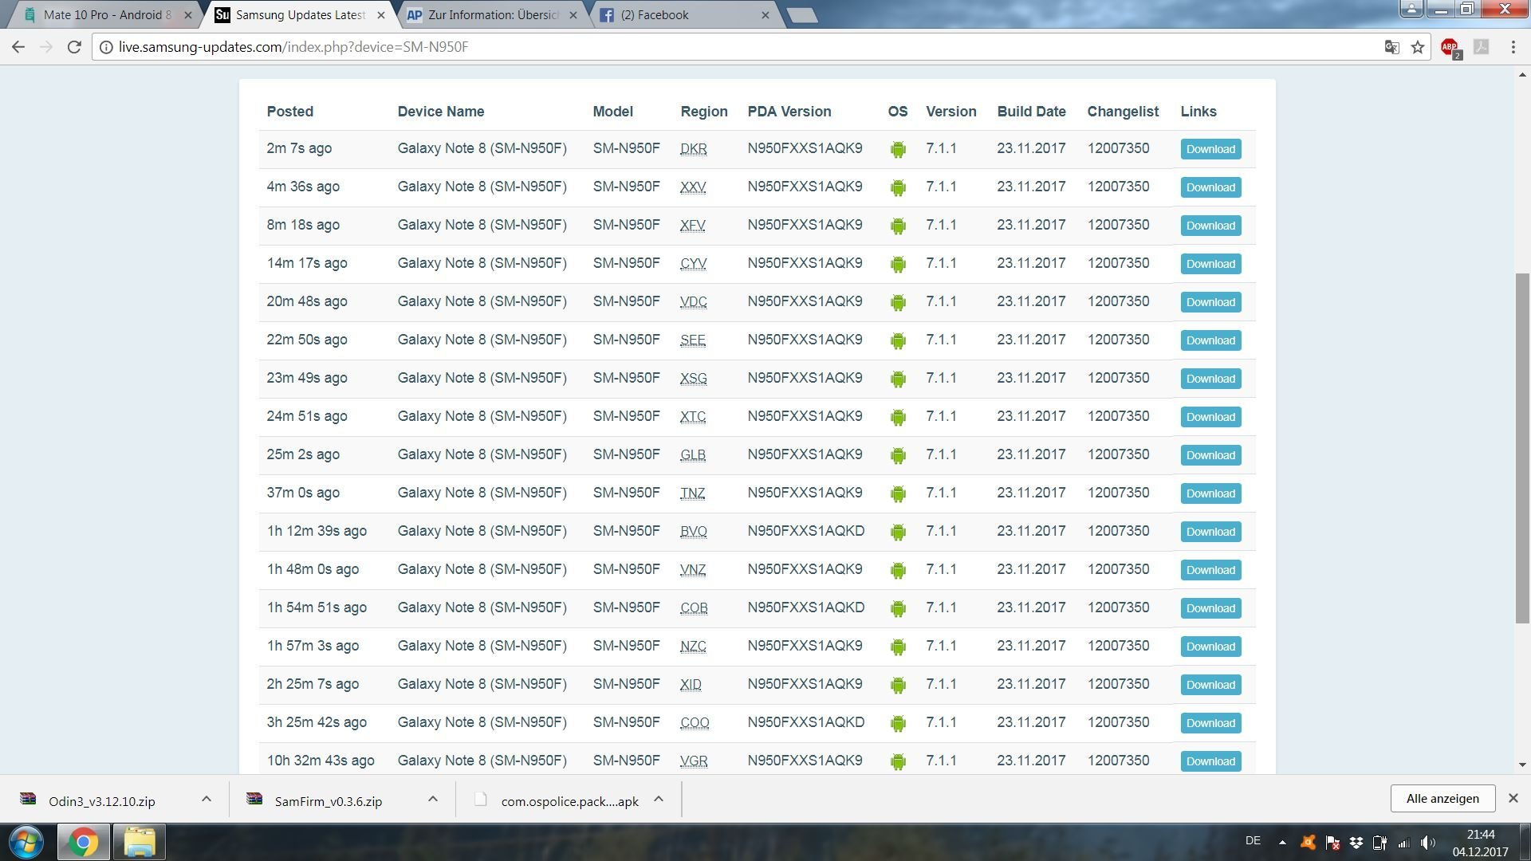1531x861 pixels.
Task: Click the XFV region code
Action: (x=693, y=226)
